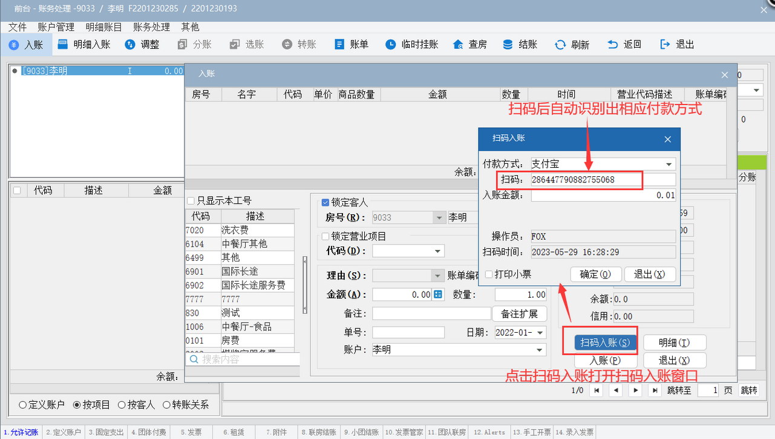Viewport: 775px width, 439px height.
Task: Go to first page in pager
Action: tap(597, 391)
